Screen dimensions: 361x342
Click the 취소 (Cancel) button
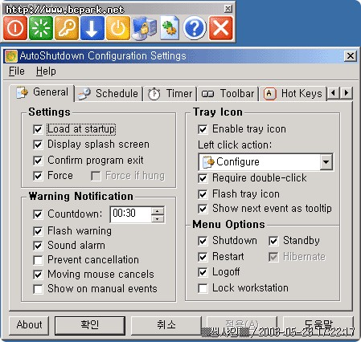pos(166,325)
